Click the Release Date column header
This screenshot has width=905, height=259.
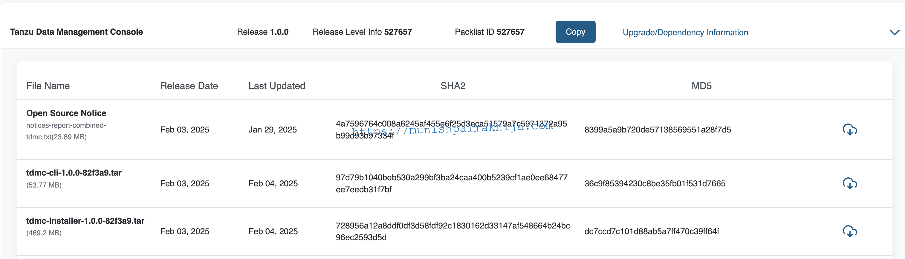tap(189, 86)
